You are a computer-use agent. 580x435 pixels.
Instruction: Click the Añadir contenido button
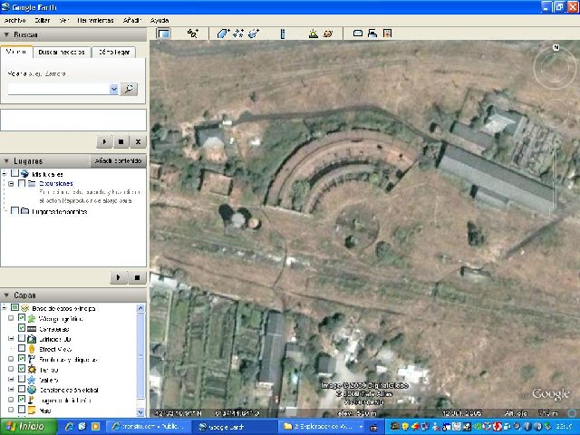click(119, 160)
